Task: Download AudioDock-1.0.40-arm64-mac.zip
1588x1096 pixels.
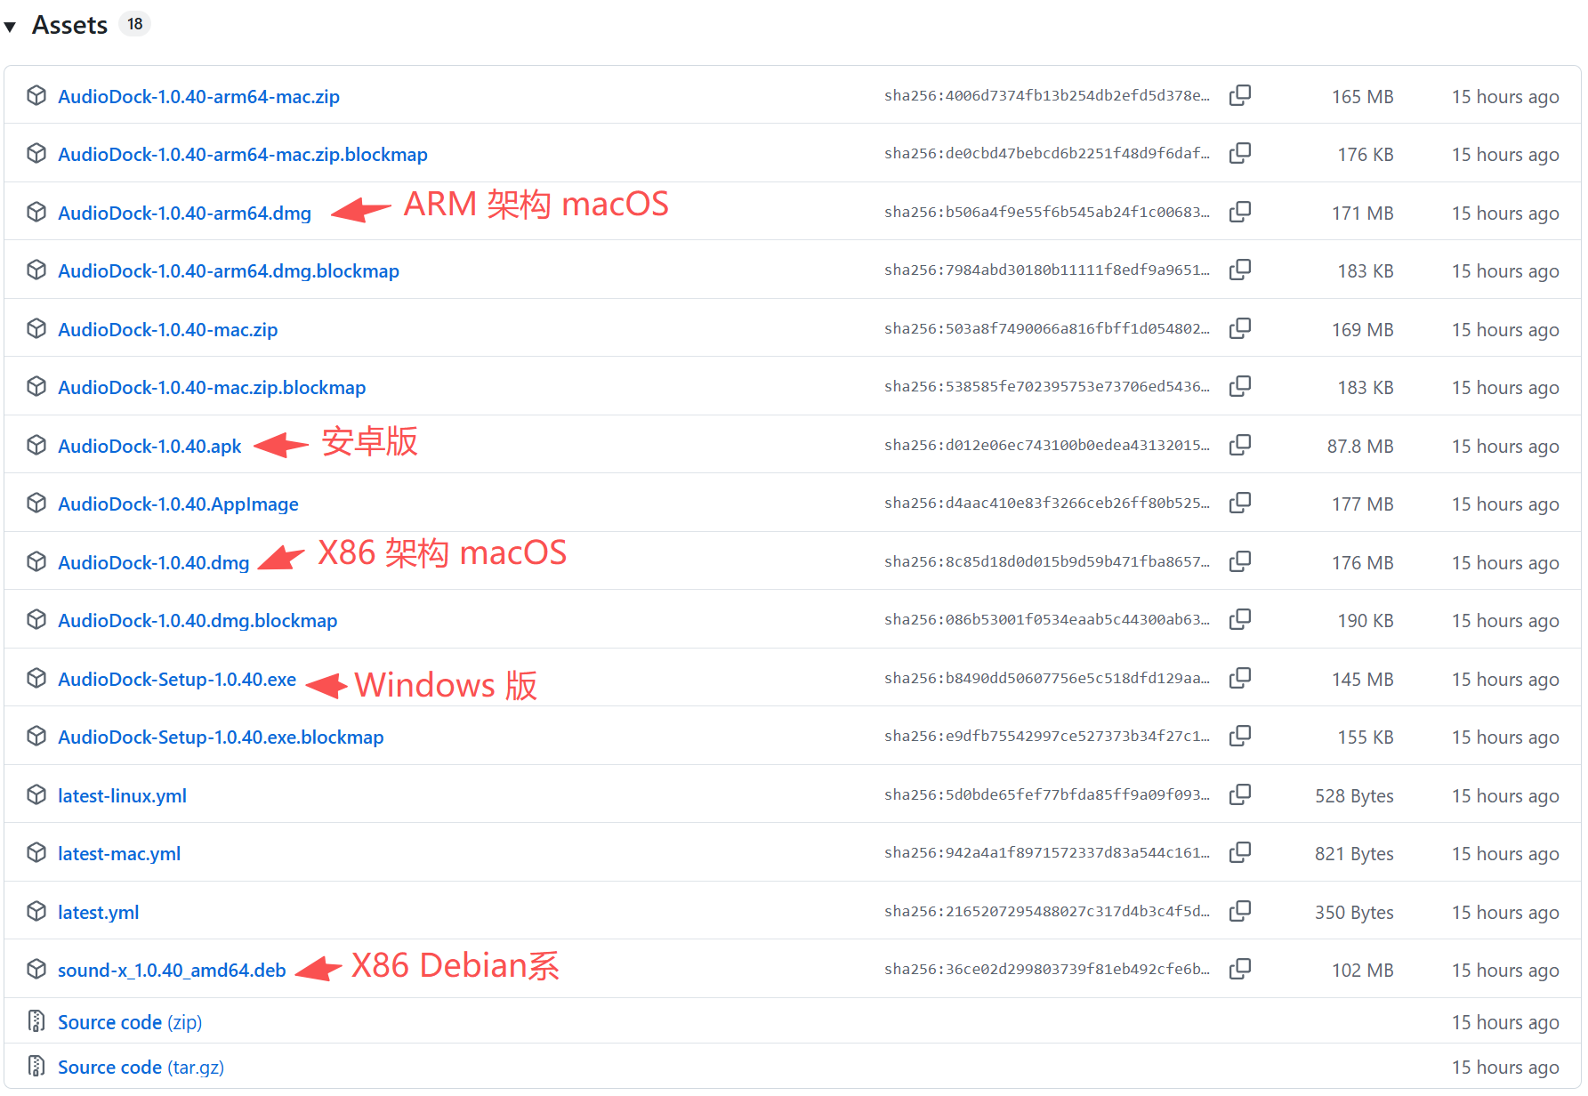Action: [198, 96]
